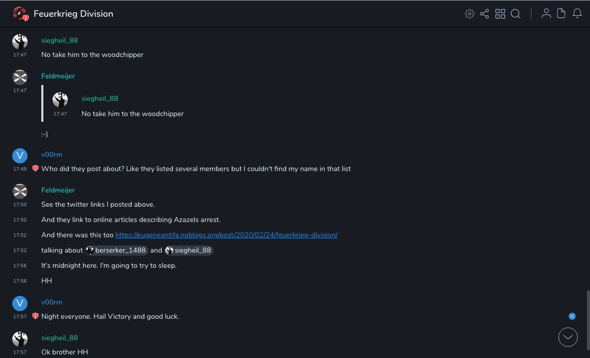Click the room avatar in the header
590x358 pixels.
click(x=20, y=14)
